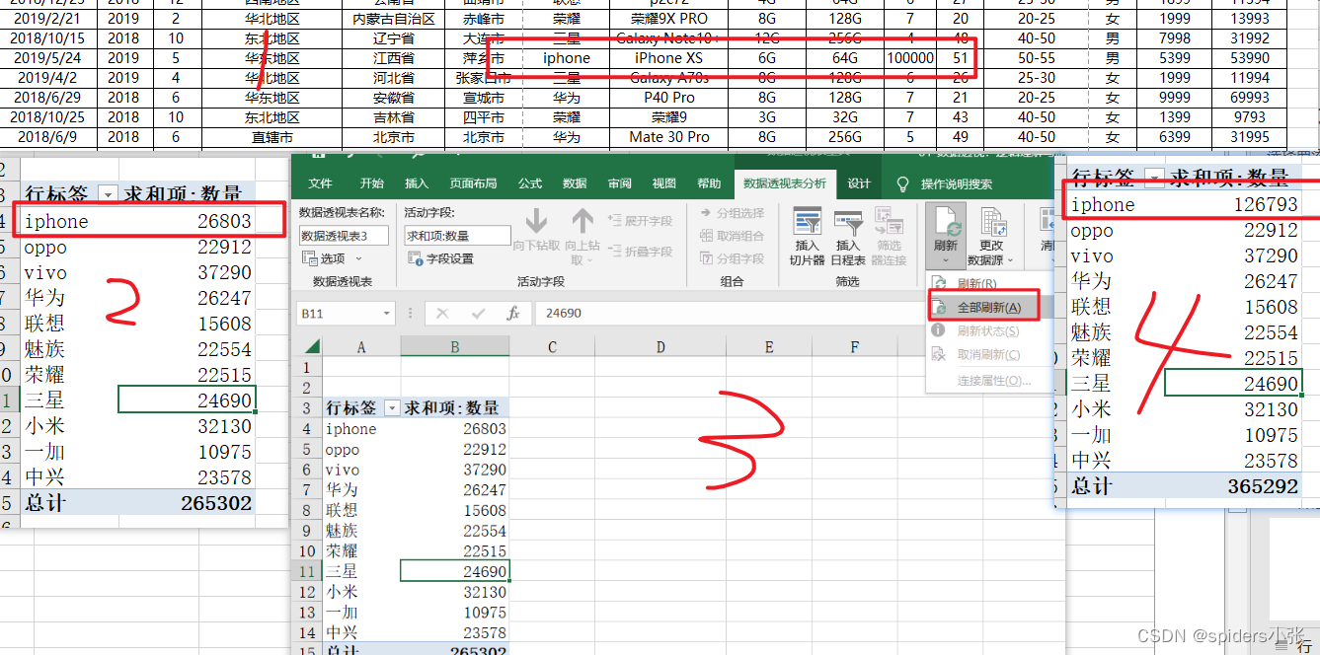The width and height of the screenshot is (1320, 655).
Task: Click Collapse Field (折叠字段) in ribbon
Action: click(640, 252)
